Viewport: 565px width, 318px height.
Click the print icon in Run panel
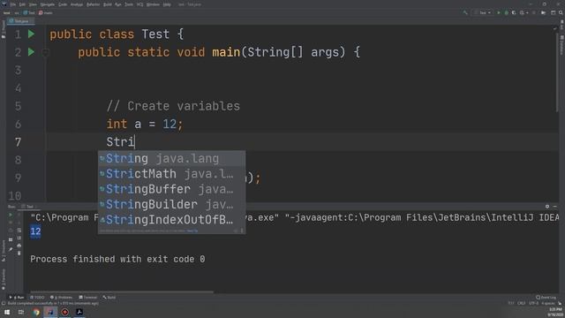(19, 246)
